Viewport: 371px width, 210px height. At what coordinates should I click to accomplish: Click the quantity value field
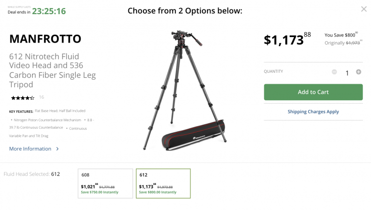[346, 73]
